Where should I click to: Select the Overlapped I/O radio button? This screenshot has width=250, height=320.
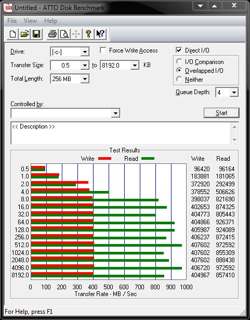tap(179, 70)
